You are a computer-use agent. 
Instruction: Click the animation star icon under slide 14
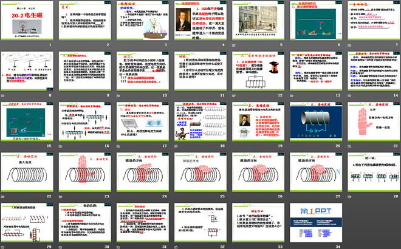(349, 95)
